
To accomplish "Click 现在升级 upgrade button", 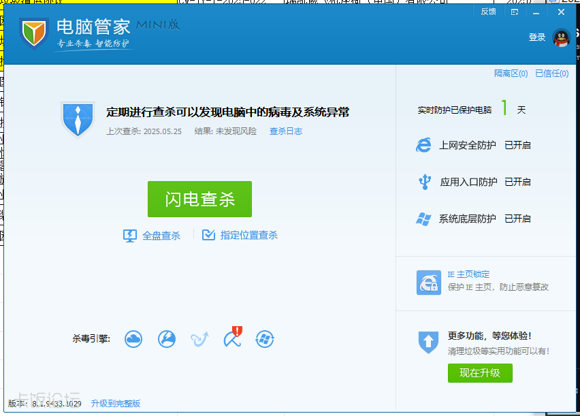I will [x=480, y=372].
